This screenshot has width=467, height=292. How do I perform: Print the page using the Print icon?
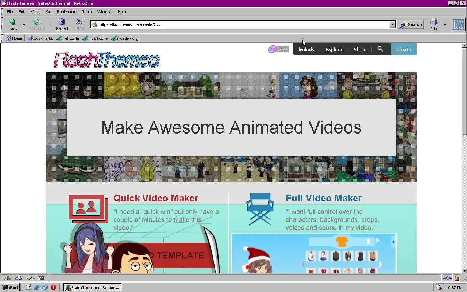[434, 24]
